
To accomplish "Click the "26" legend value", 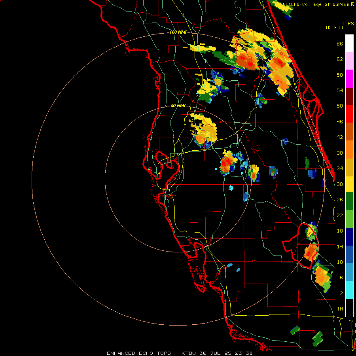I will (x=340, y=200).
